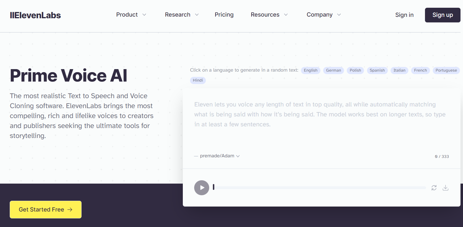Choose Portuguese for random text
The image size is (463, 227).
[x=446, y=70]
